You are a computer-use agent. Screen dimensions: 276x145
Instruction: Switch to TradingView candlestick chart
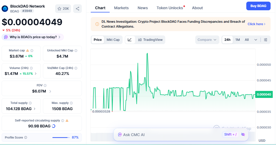(x=150, y=40)
